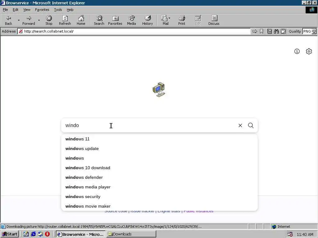Expand the Mail button dropdown arrow
Viewport: 318px width, 238px height.
(170, 18)
